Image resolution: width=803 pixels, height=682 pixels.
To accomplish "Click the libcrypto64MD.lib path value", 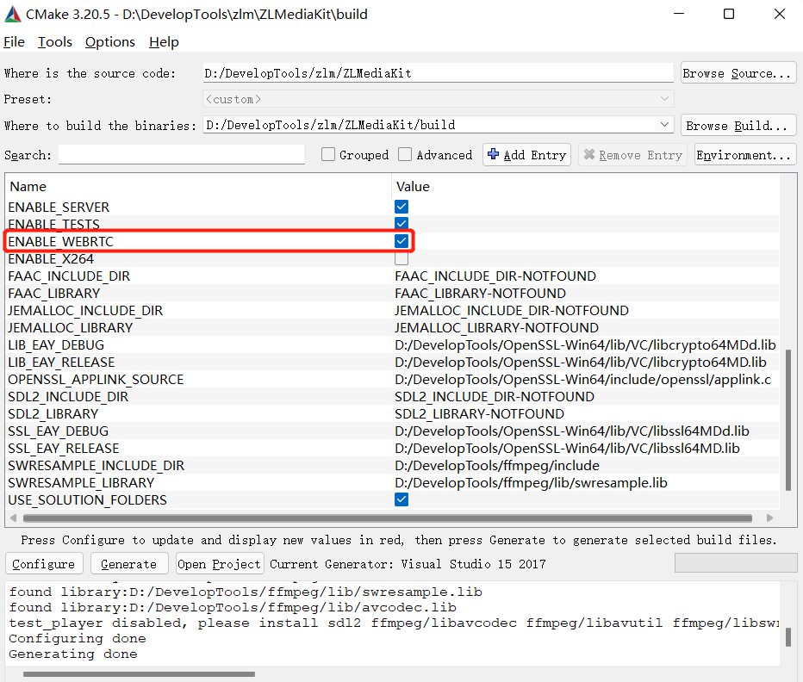I will (580, 363).
